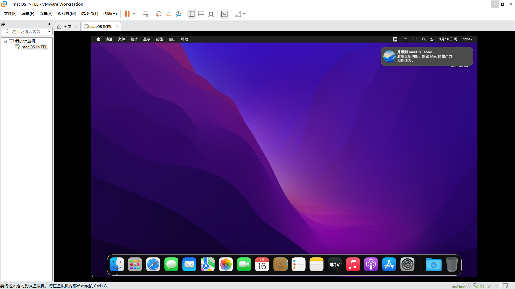Expand the power options dropdown arrow

tap(134, 14)
